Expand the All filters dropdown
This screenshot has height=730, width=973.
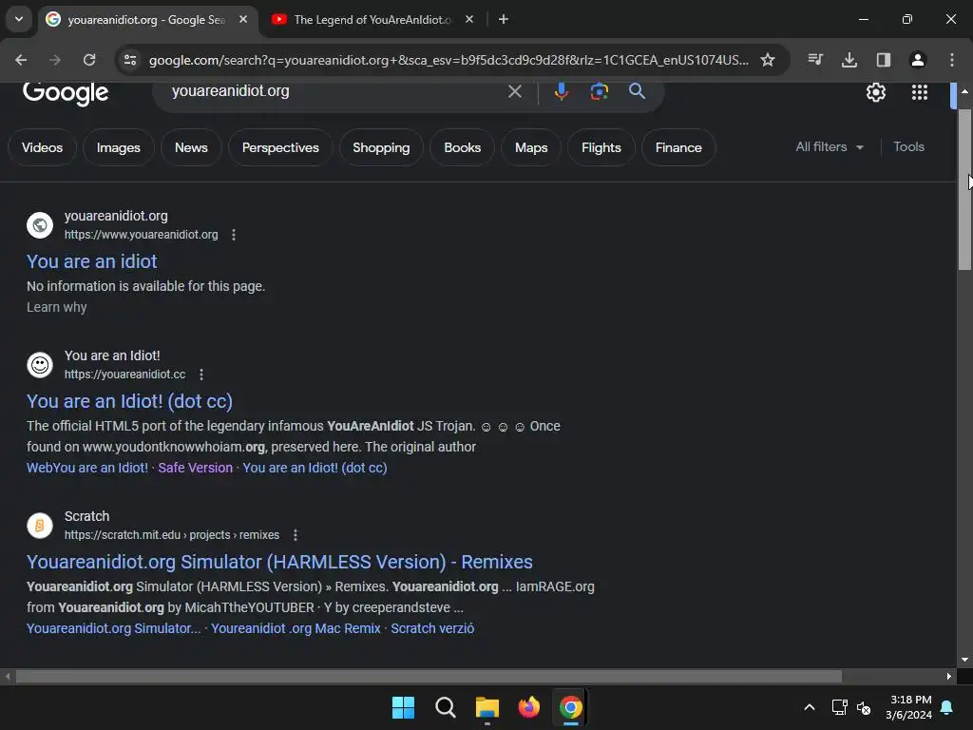(830, 147)
